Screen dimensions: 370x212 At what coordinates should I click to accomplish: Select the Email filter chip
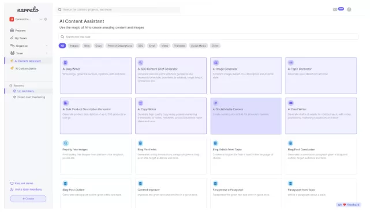[152, 46]
